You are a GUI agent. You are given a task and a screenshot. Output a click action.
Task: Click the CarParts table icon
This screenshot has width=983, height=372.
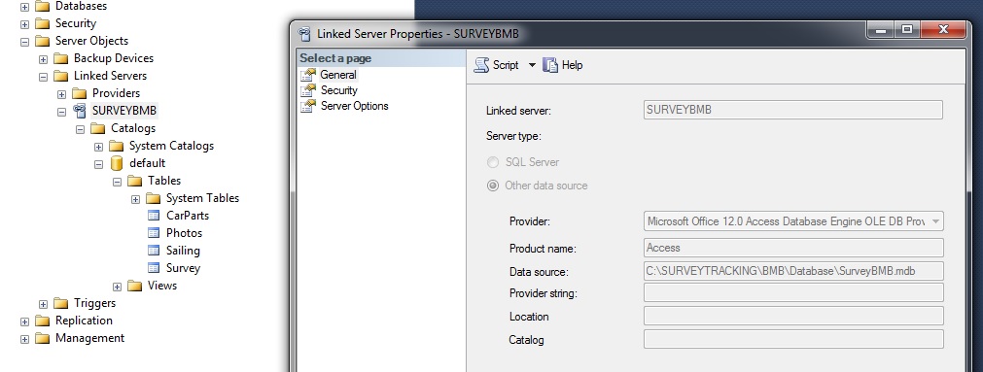pos(154,216)
